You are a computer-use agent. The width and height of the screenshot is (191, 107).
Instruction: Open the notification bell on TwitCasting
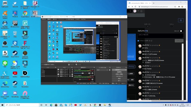(141, 11)
